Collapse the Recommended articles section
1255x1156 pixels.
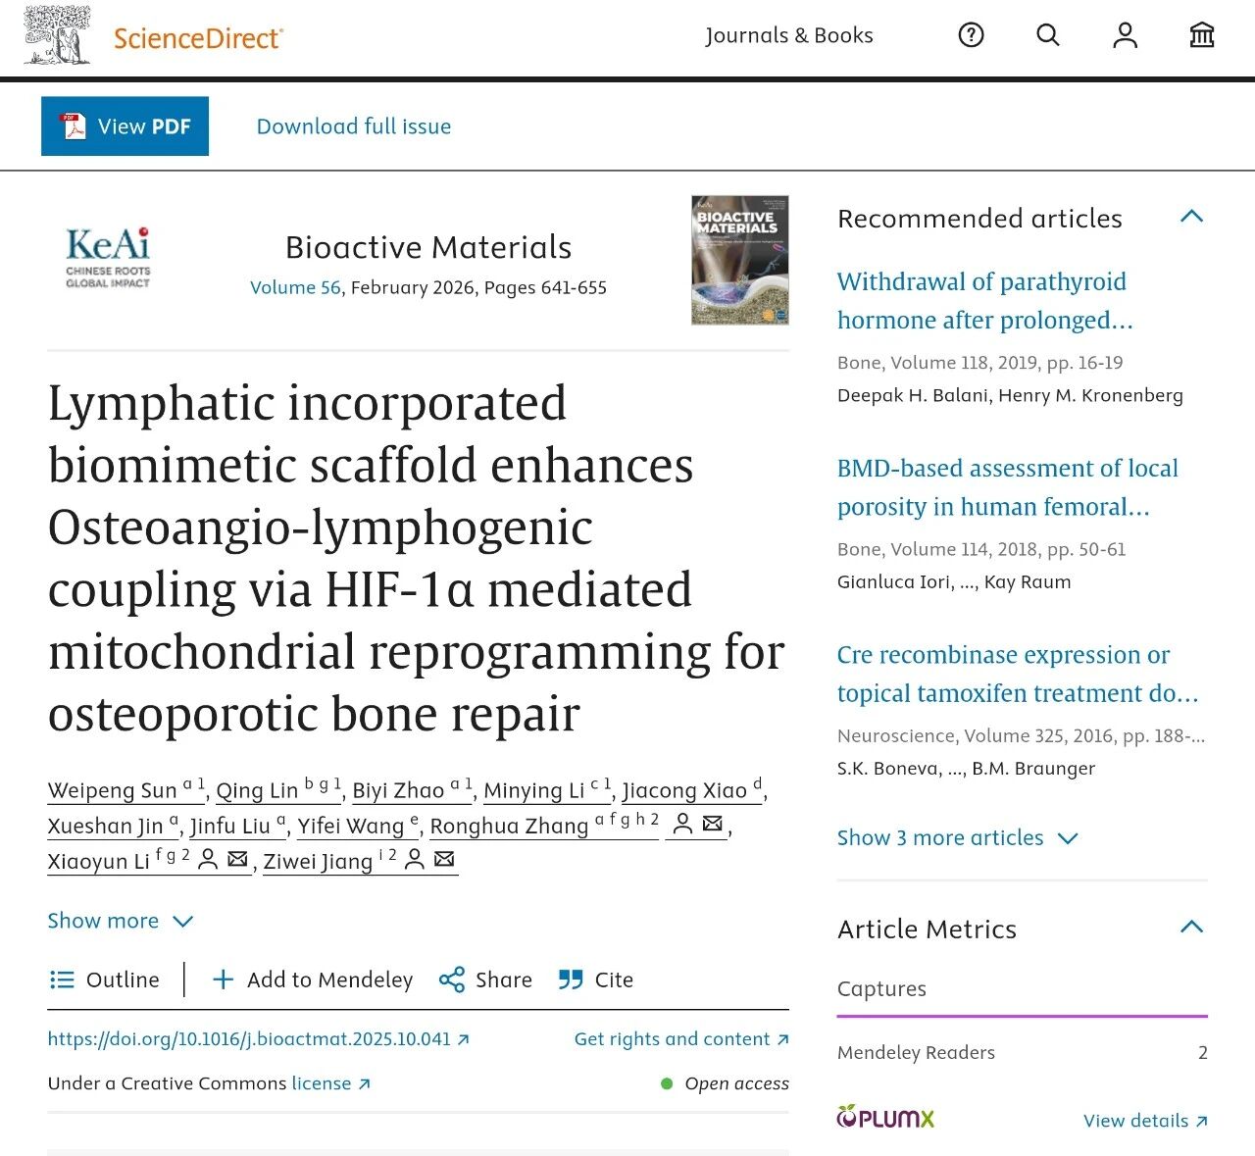pos(1191,217)
